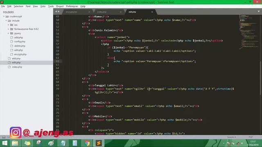262x147 pixels.
Task: Open encrypt.php in the sidebar
Action: [20, 54]
